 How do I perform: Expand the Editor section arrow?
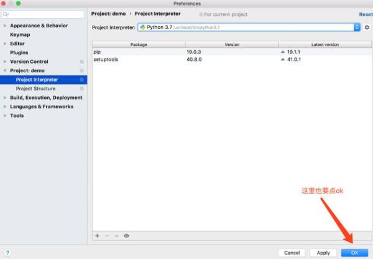point(5,44)
